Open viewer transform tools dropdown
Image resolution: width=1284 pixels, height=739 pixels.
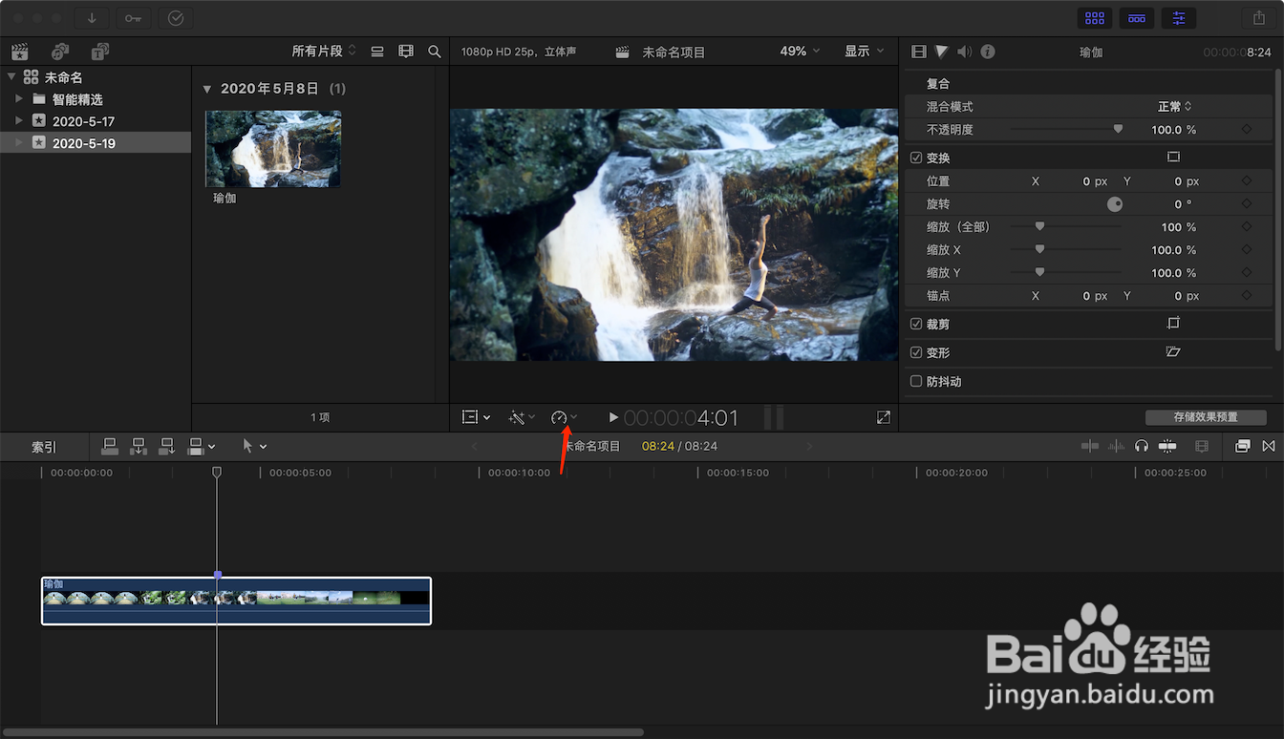[x=476, y=417]
